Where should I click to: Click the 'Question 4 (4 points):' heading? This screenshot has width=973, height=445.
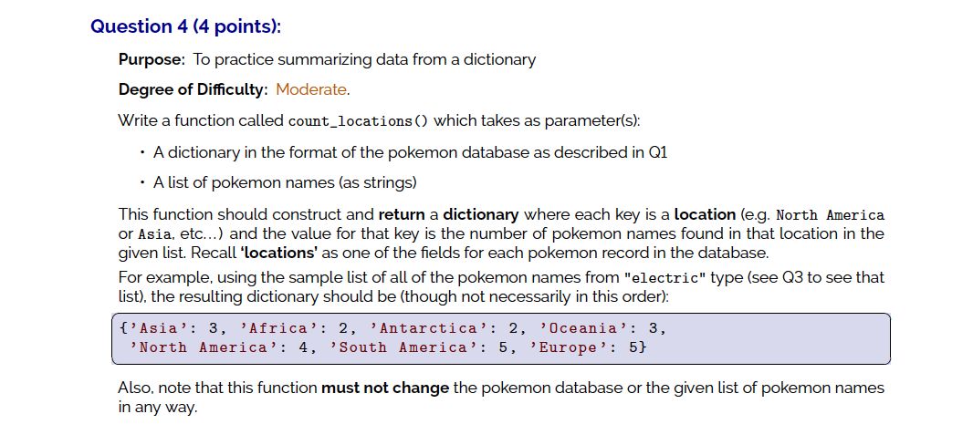(185, 26)
